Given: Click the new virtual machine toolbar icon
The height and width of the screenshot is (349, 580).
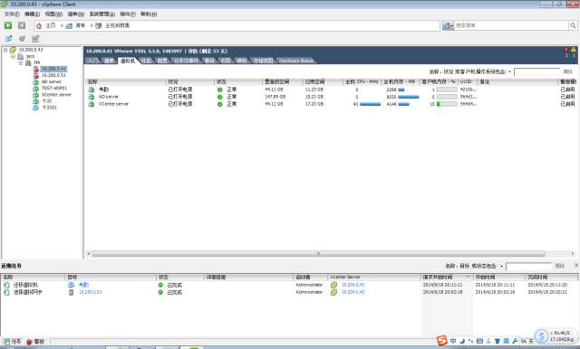Looking at the screenshot, I should (x=8, y=39).
